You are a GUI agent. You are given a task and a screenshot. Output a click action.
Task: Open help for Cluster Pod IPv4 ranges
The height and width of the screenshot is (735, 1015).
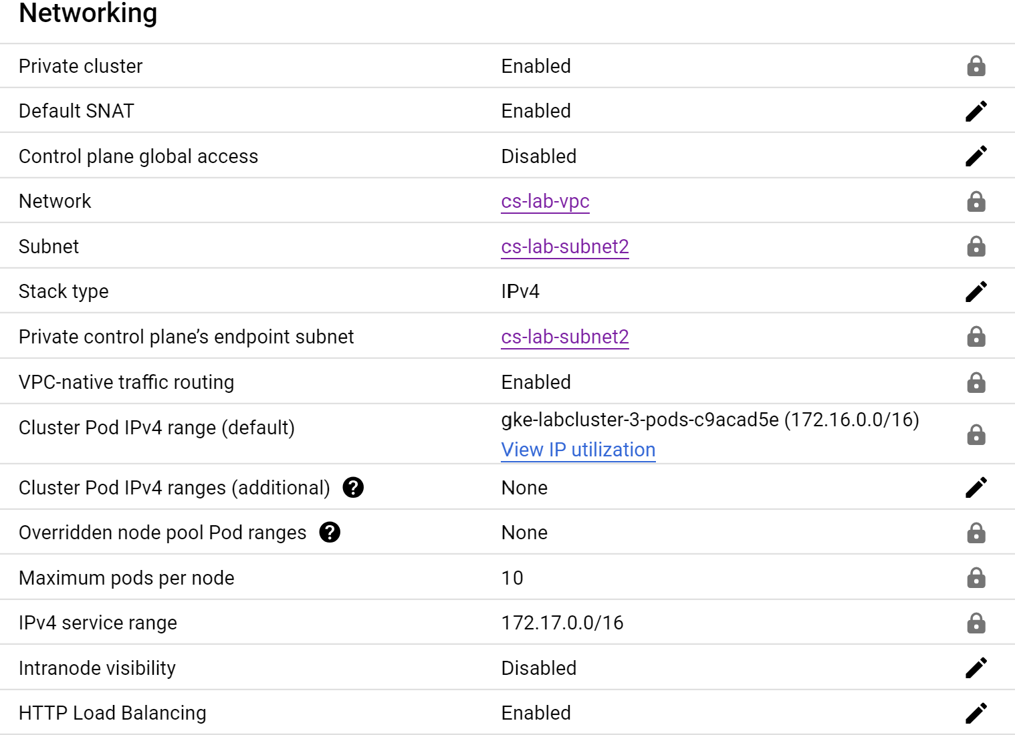coord(353,487)
